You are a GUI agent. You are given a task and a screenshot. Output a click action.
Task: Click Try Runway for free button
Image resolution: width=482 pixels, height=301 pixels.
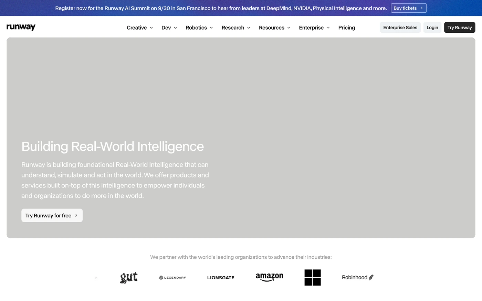(x=52, y=215)
